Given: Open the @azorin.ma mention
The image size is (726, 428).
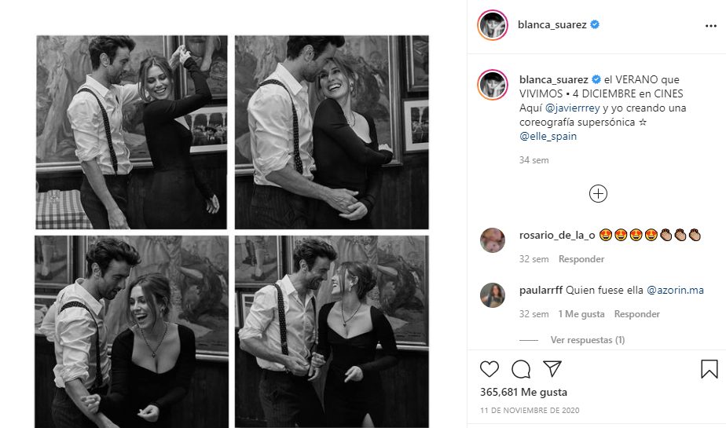Looking at the screenshot, I should coord(675,291).
